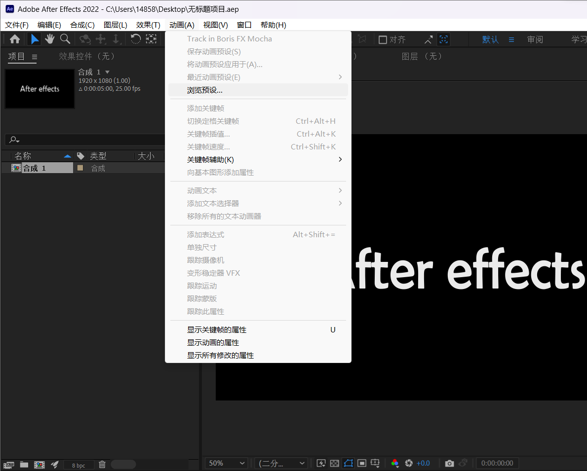The height and width of the screenshot is (471, 587).
Task: Go to the Home screen icon
Action: pos(15,39)
